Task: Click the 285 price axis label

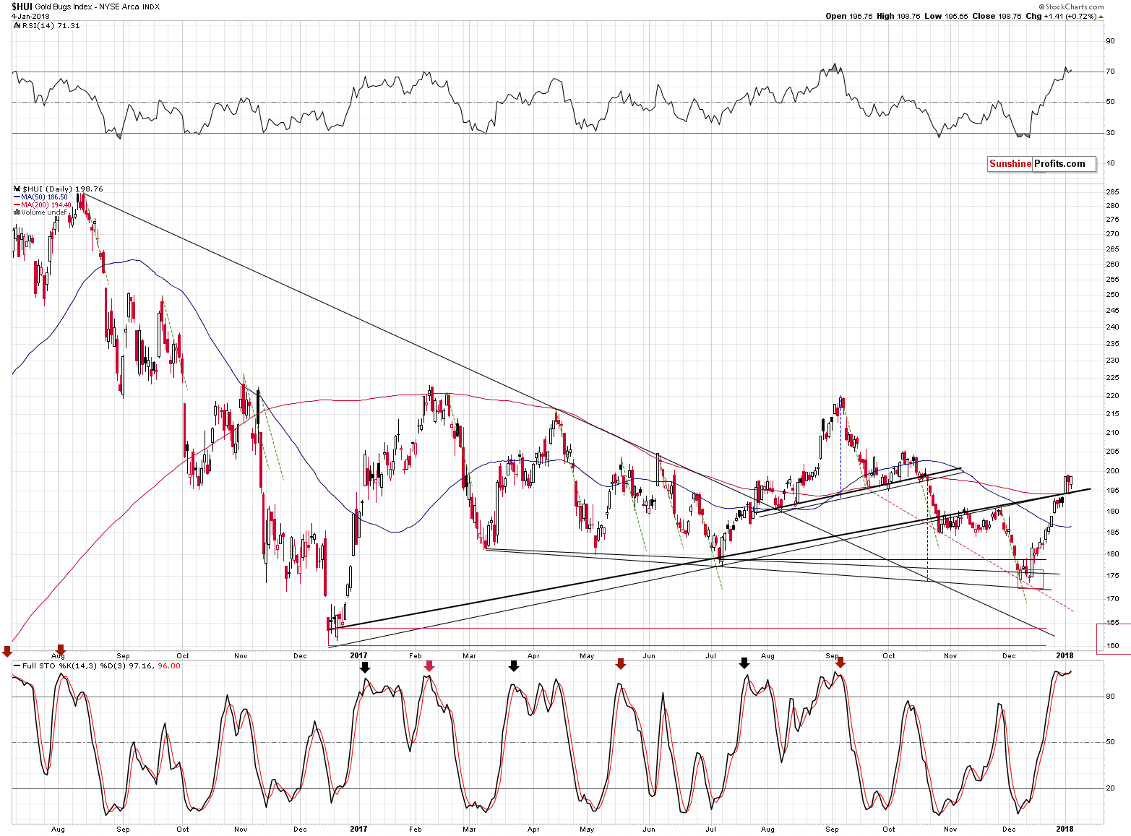Action: click(x=1113, y=191)
